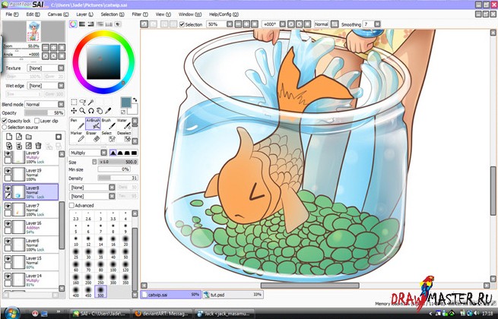Activate the rotate view tool
The width and height of the screenshot is (498, 319).
(91, 110)
